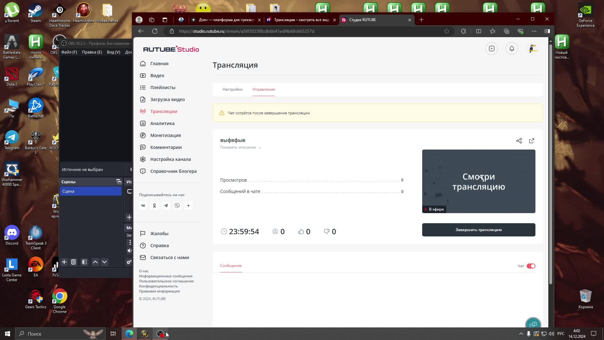Viewport: 604px width, 340px height.
Task: Select the Аналитика sidebar icon
Action: (x=143, y=123)
